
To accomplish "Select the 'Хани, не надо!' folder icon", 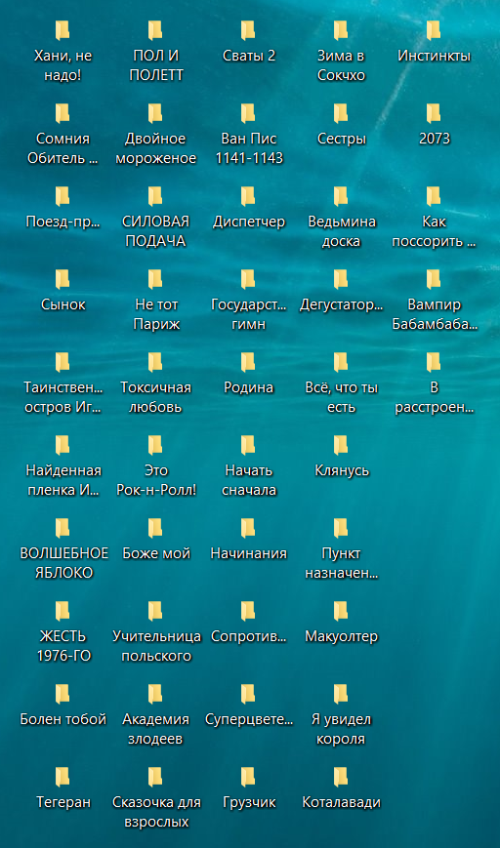I will coord(62,30).
